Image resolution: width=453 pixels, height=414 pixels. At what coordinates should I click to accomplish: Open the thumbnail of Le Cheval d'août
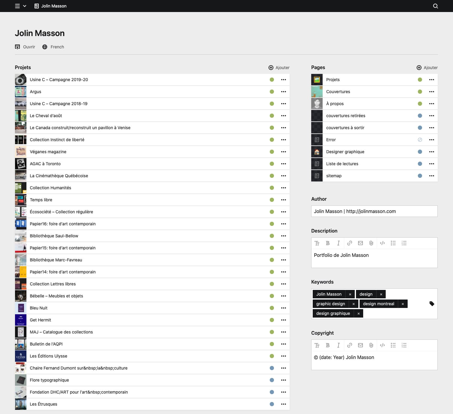(x=20, y=116)
